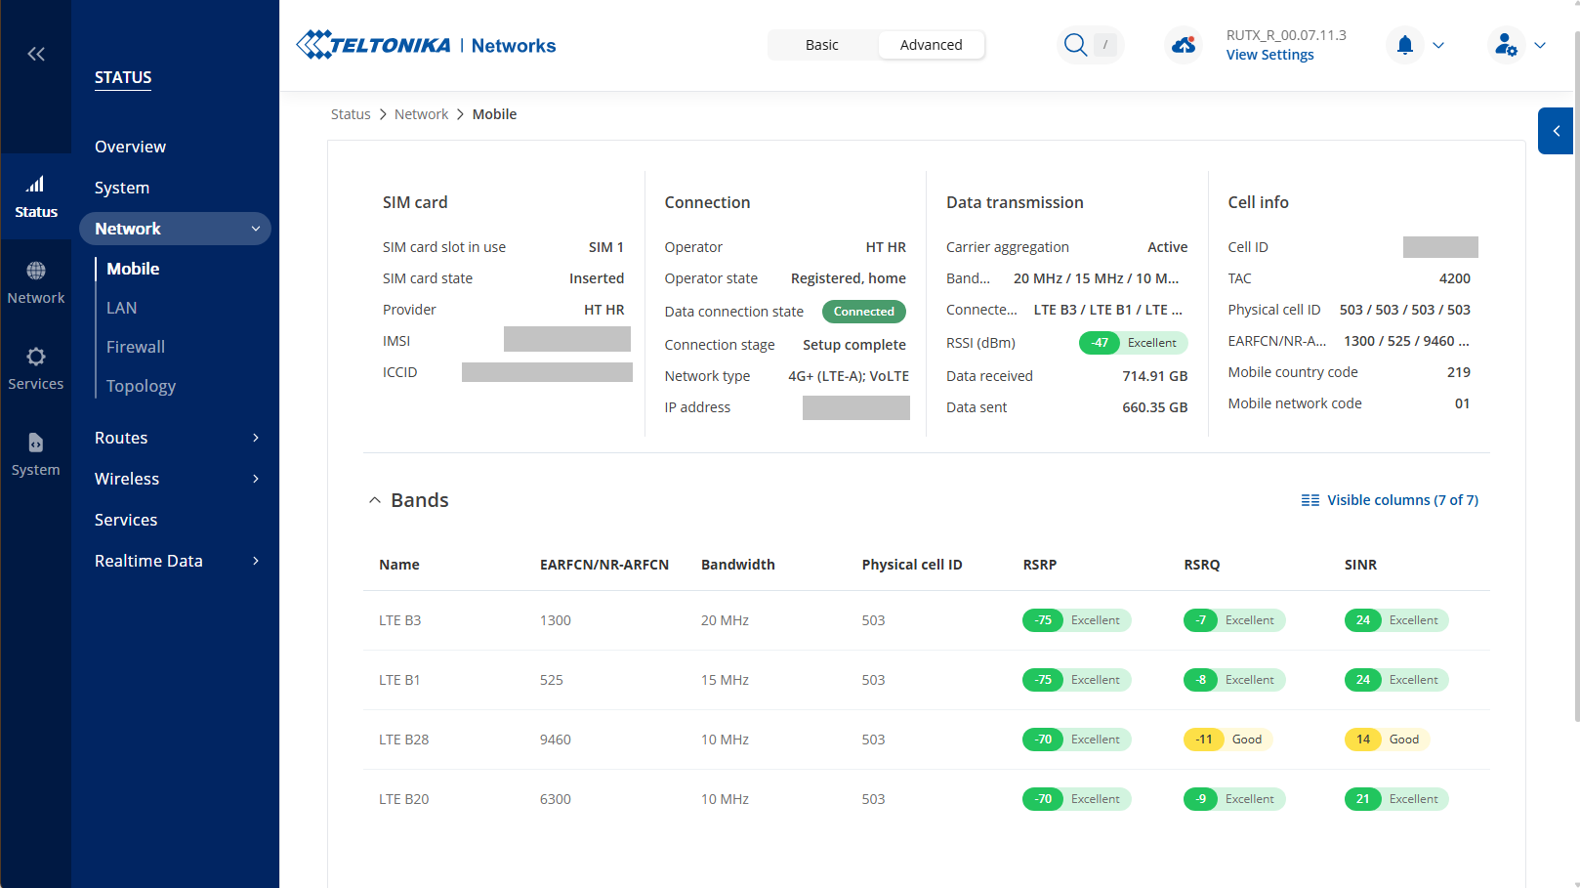
Task: Click the LTE B28 SINR 14 Good badge
Action: pyautogui.click(x=1387, y=740)
